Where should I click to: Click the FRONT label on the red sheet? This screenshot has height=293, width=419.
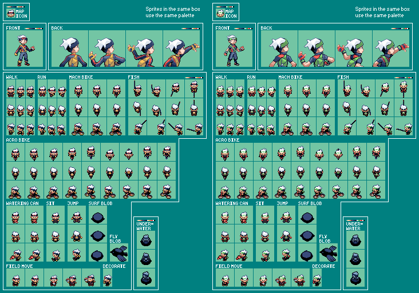point(13,28)
